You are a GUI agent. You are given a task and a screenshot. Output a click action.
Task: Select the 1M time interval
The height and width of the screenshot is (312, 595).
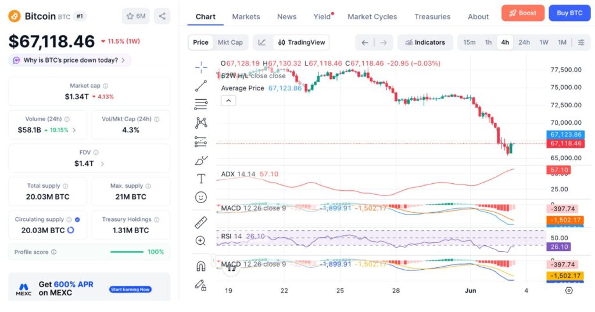(562, 42)
